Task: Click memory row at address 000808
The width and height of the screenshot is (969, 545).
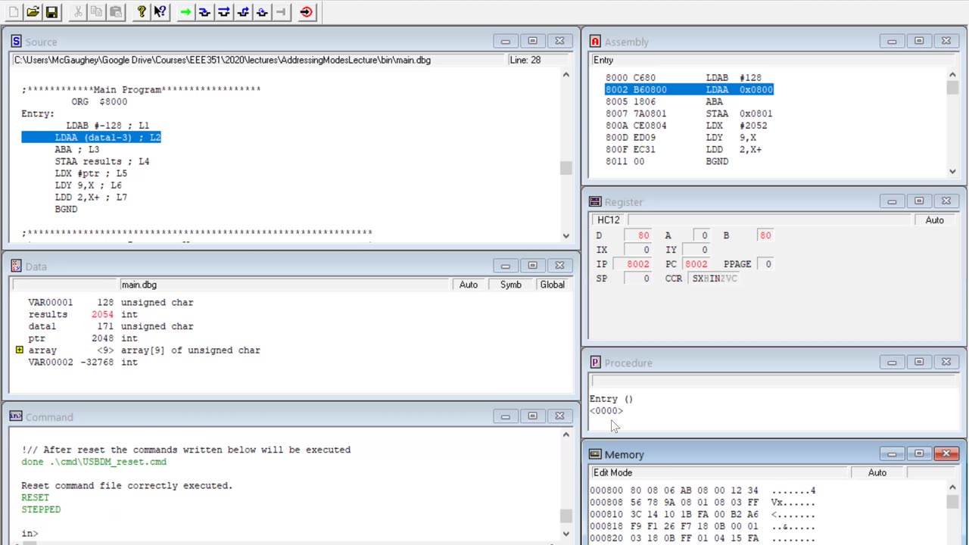Action: click(x=703, y=503)
